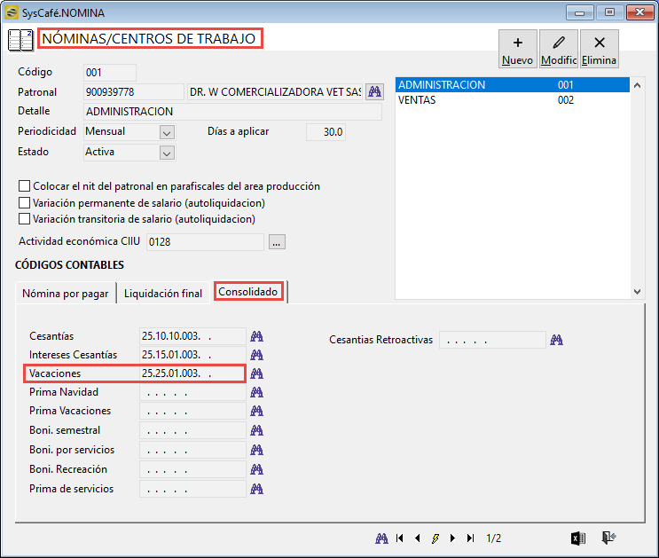
Task: Toggle Variación transitoria de salario checkbox
Action: [x=24, y=219]
